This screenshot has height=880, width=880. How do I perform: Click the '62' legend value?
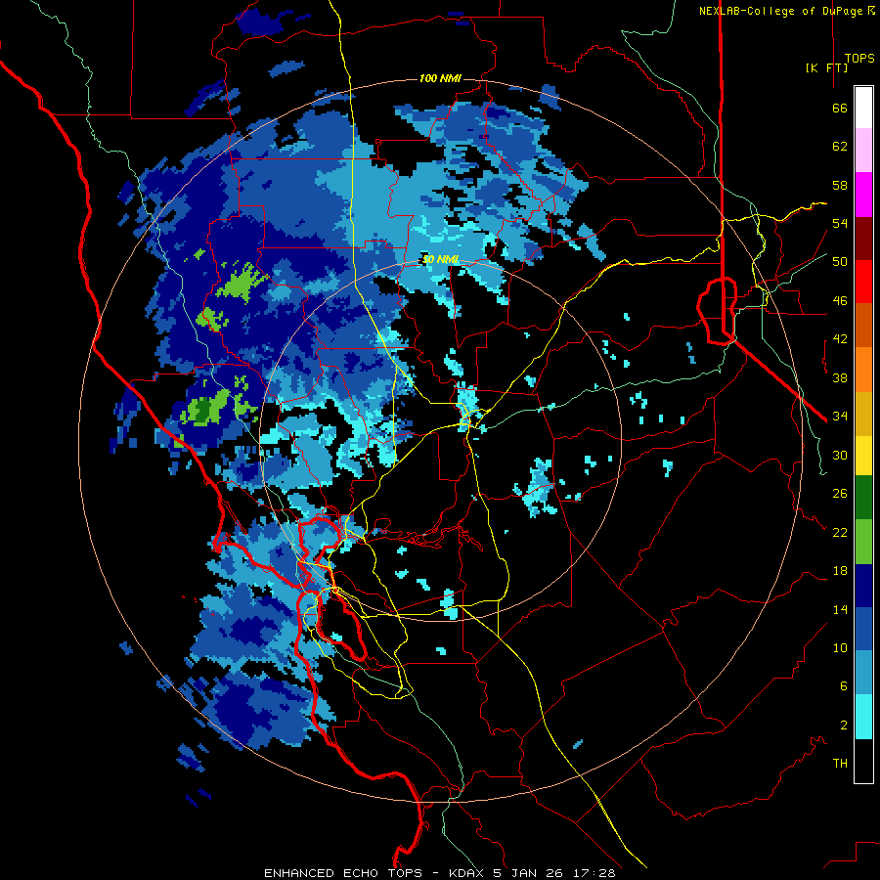[840, 147]
